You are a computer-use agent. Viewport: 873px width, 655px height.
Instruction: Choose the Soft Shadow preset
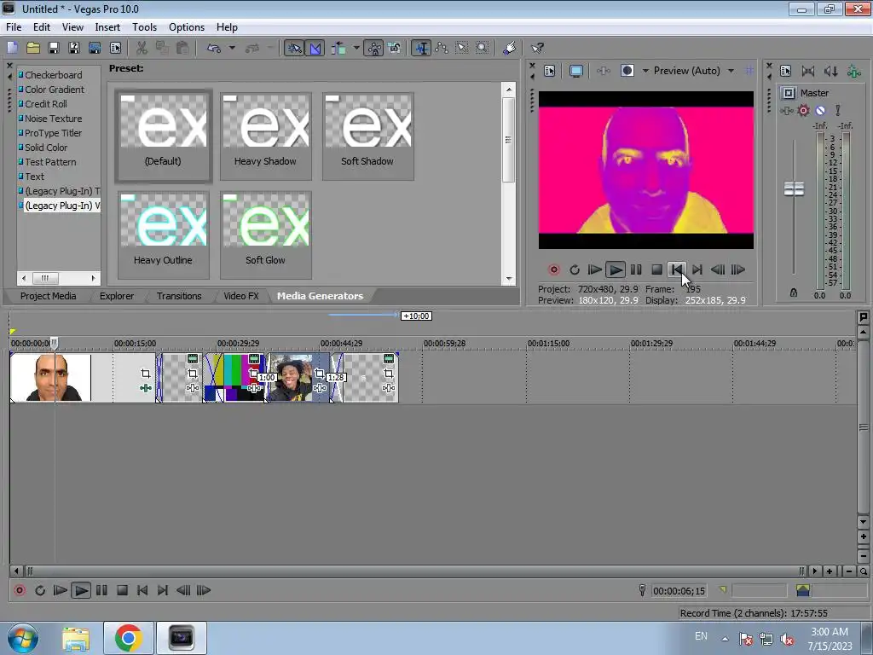tap(368, 136)
